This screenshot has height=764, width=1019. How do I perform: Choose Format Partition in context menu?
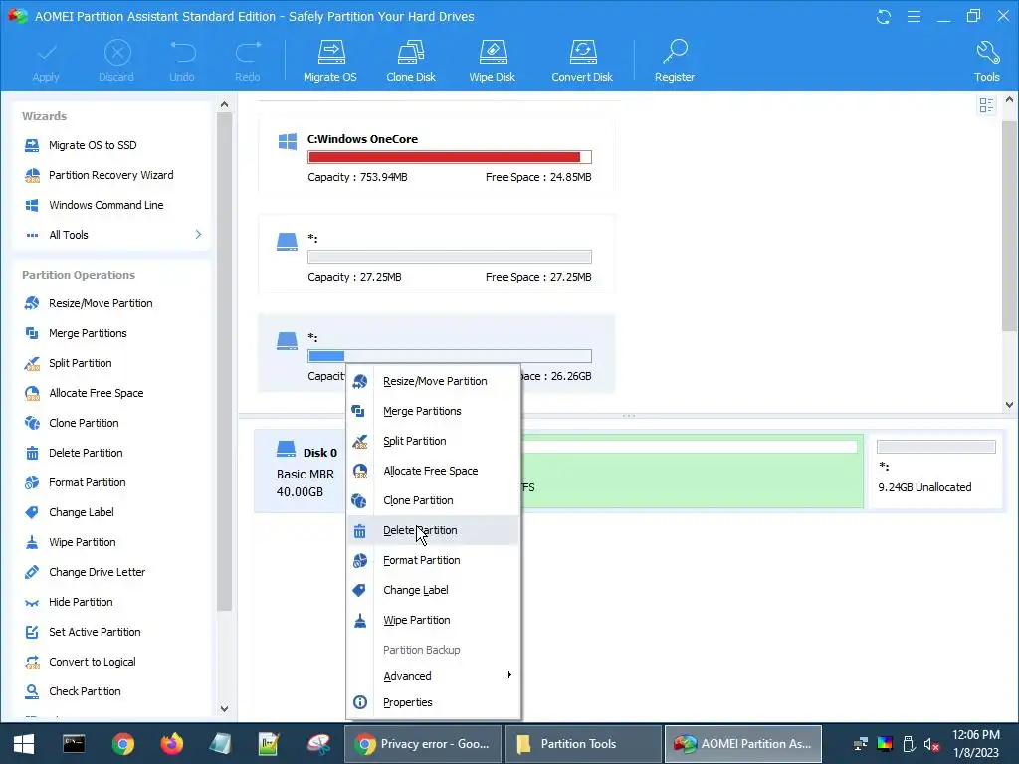point(434,561)
